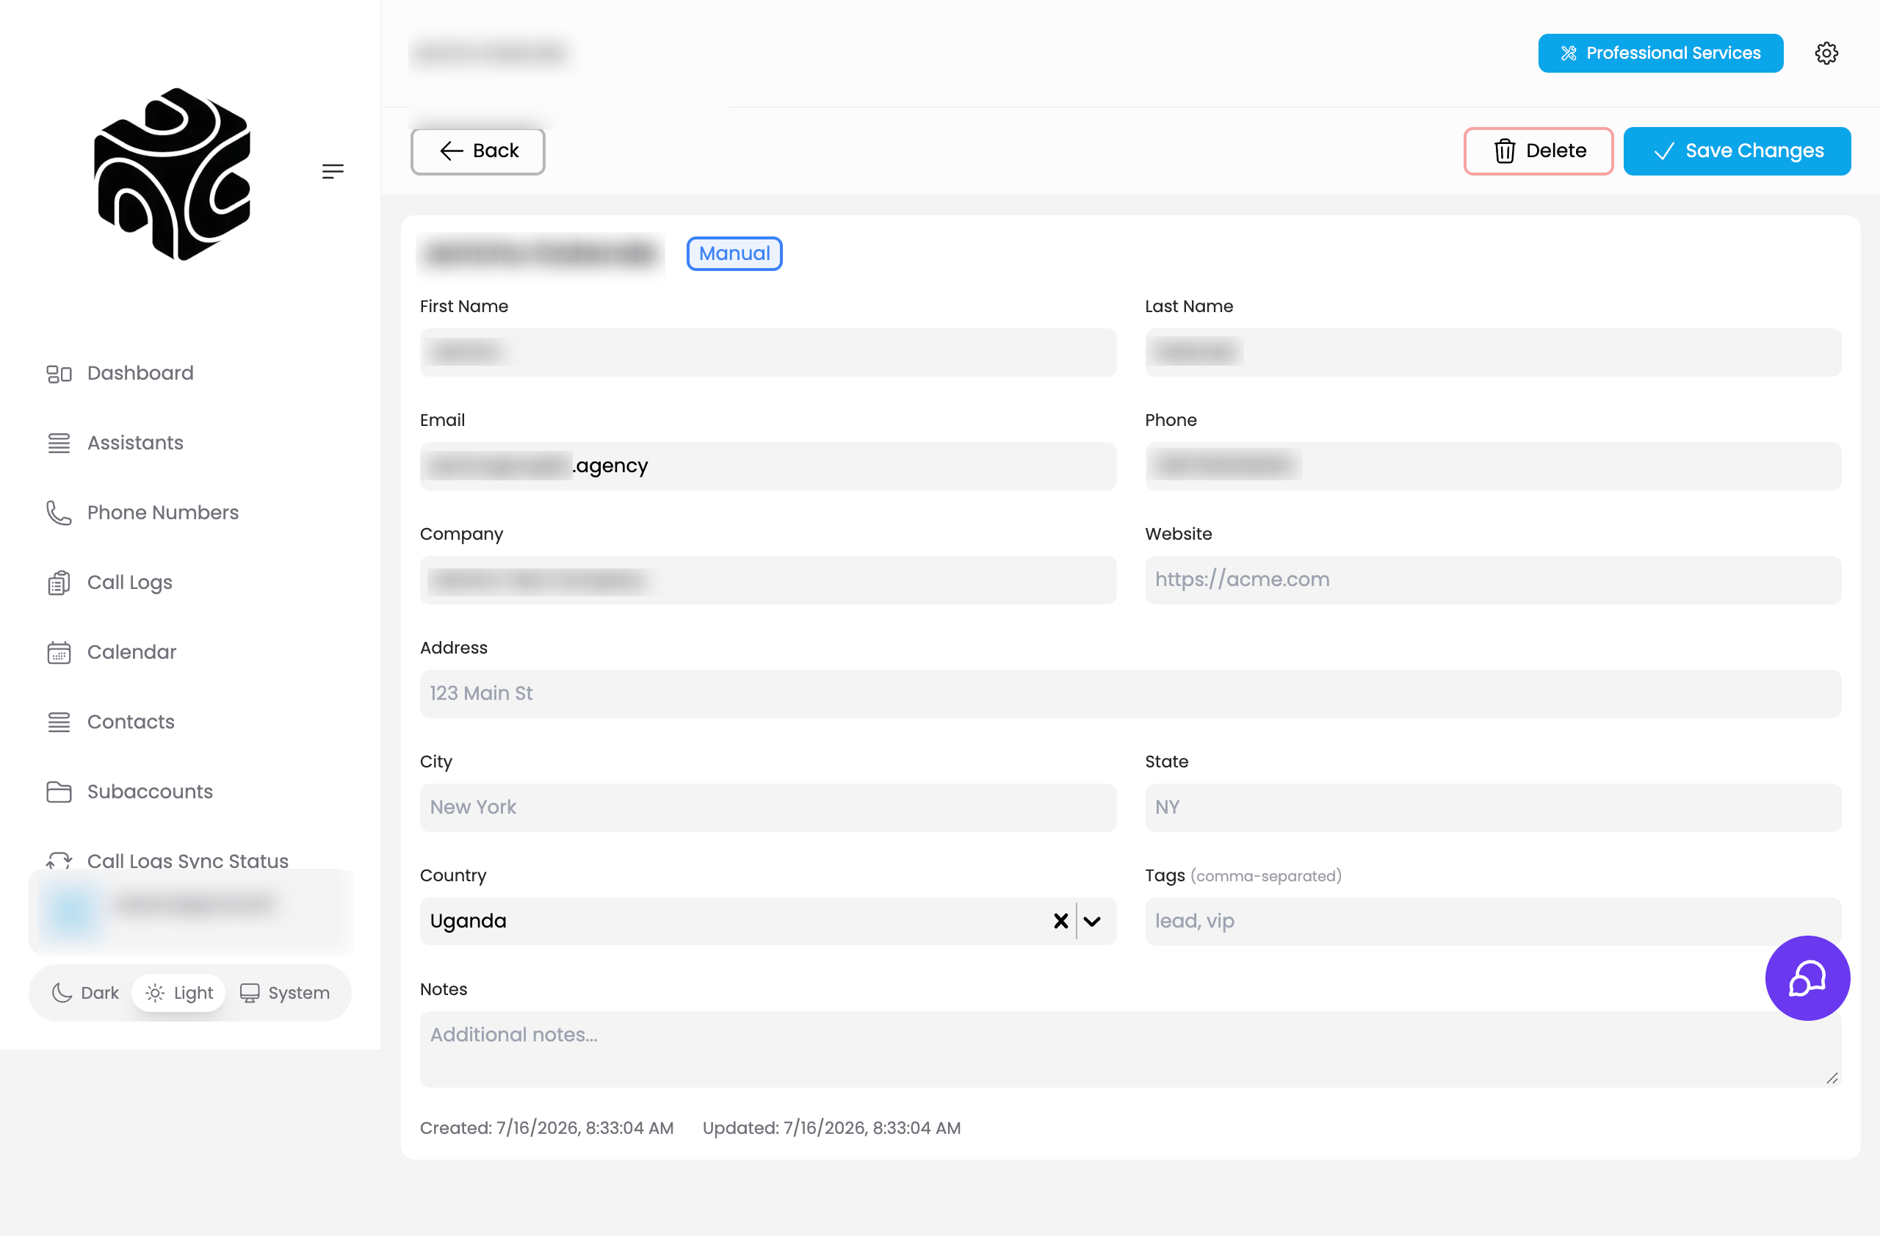Focus the First Name field

point(768,353)
